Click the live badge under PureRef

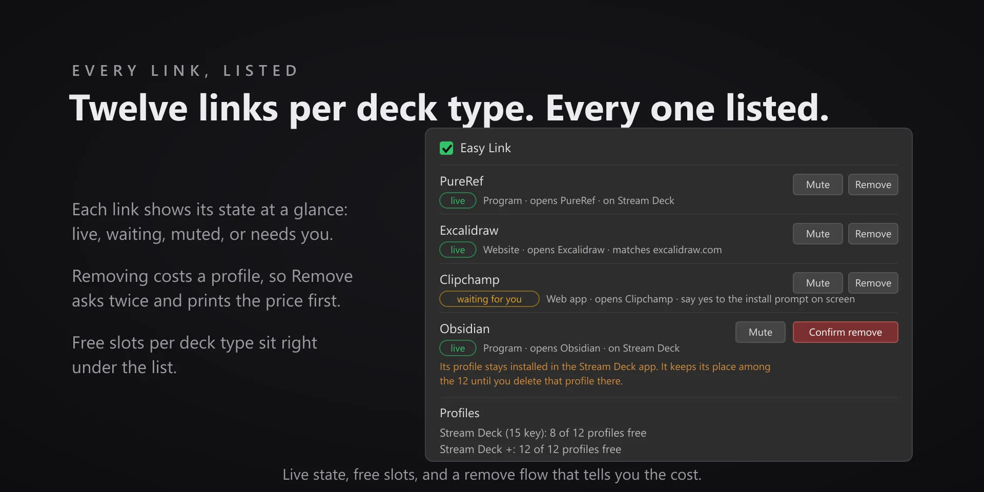click(x=458, y=200)
